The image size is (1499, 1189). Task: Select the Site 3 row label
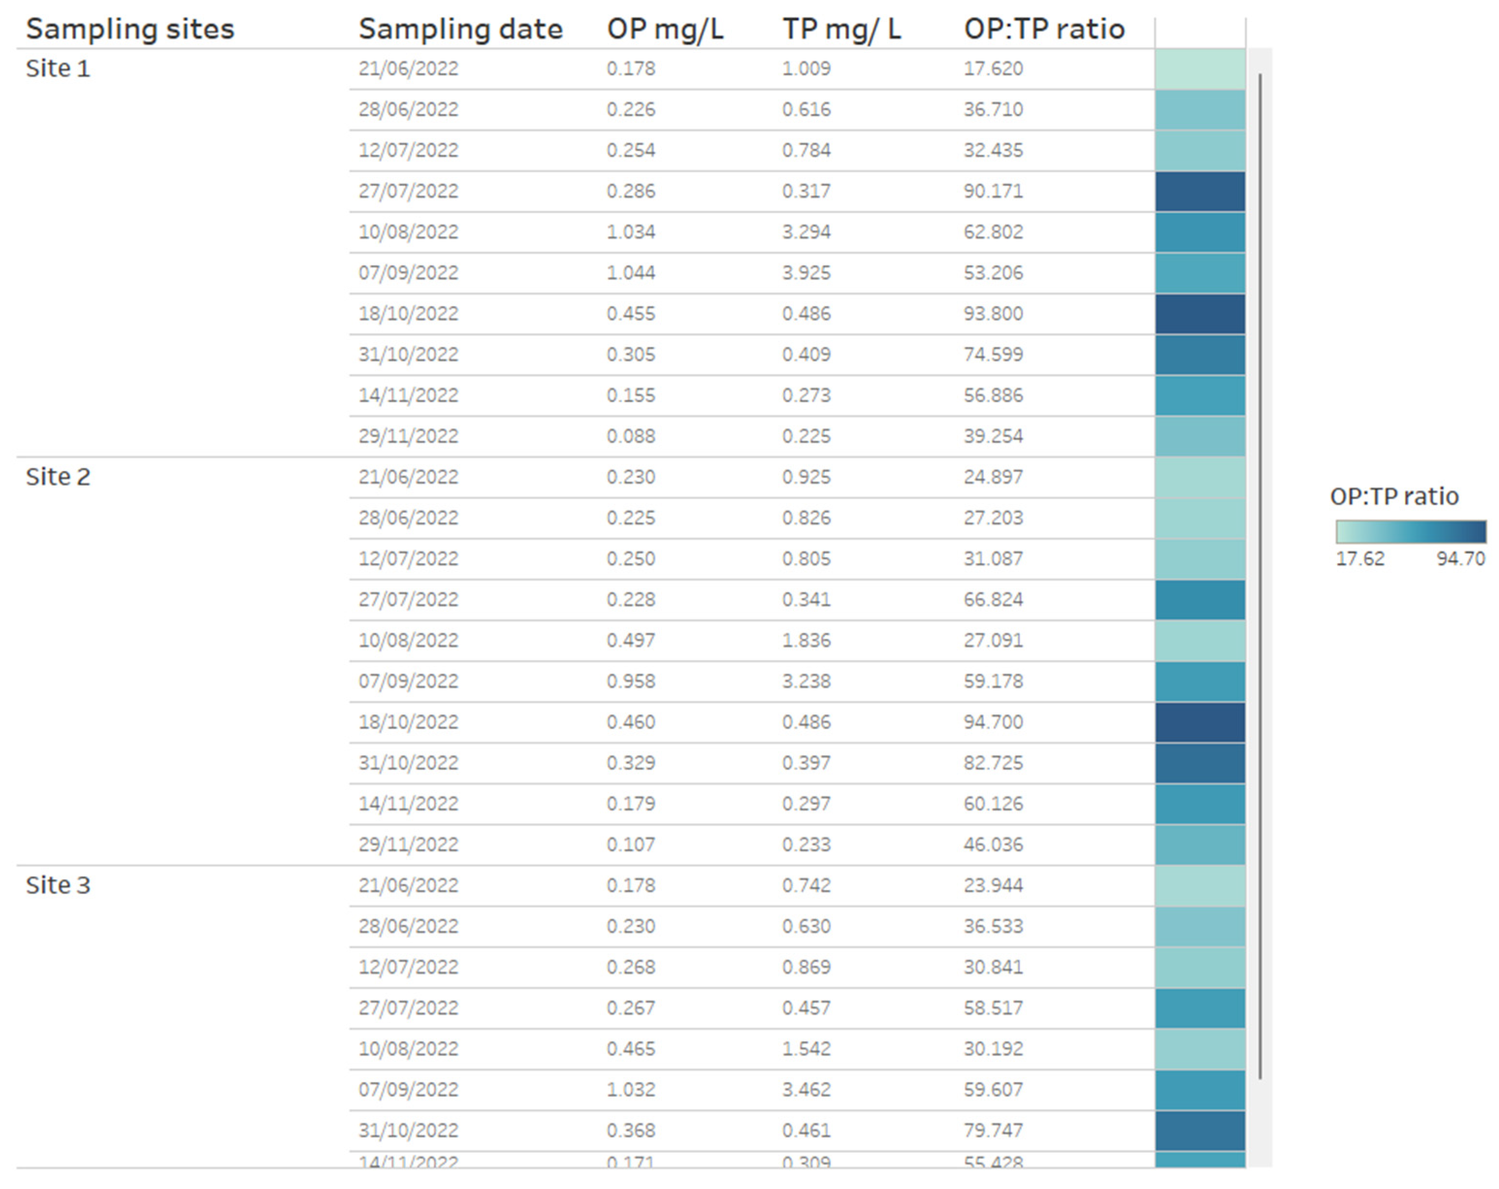[x=58, y=885]
